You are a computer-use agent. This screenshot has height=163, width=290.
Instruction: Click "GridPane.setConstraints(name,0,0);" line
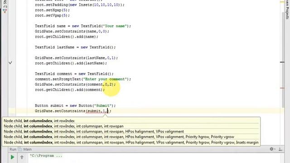point(72,31)
